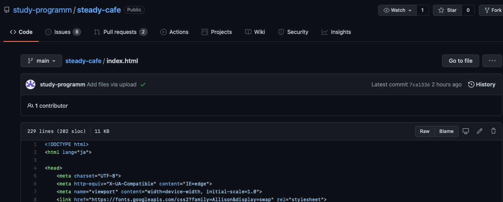The height and width of the screenshot is (202, 503).
Task: Click the contributors people icon
Action: [30, 106]
